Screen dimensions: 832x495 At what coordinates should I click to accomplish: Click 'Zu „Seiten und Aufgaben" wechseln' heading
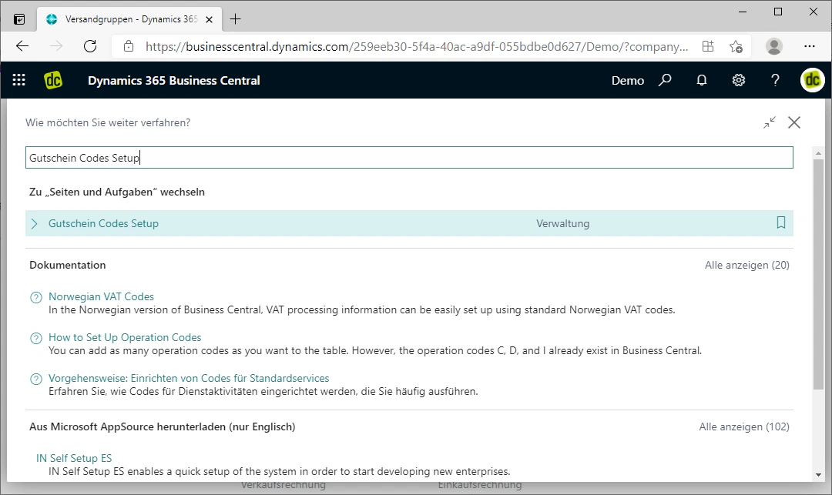(x=117, y=192)
